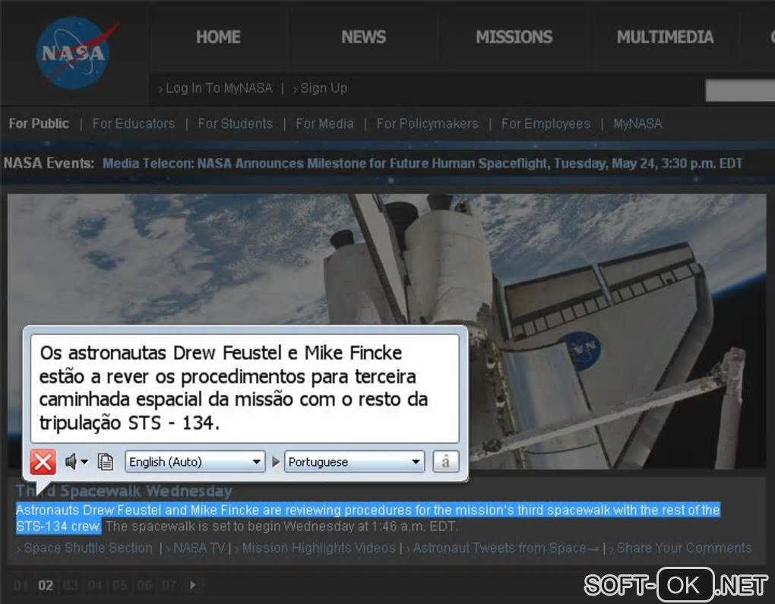Open the English (Auto) source language dropdown

pyautogui.click(x=195, y=462)
